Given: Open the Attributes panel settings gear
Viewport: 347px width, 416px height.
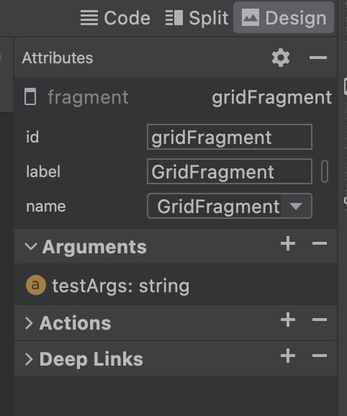Looking at the screenshot, I should click(281, 58).
